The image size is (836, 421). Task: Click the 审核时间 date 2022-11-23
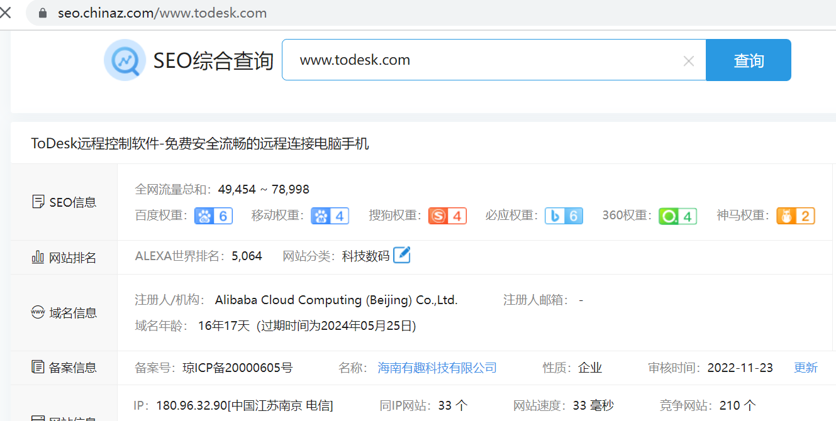coord(740,368)
